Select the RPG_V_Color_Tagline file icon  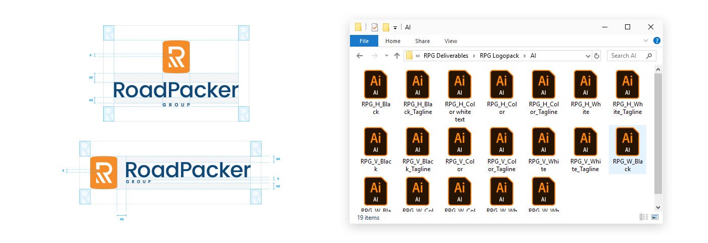tap(502, 141)
